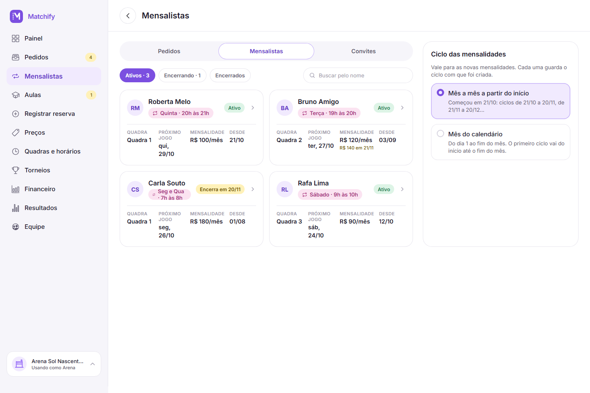Click the BA avatar of Bruno Amigo
This screenshot has width=590, height=393.
point(285,108)
